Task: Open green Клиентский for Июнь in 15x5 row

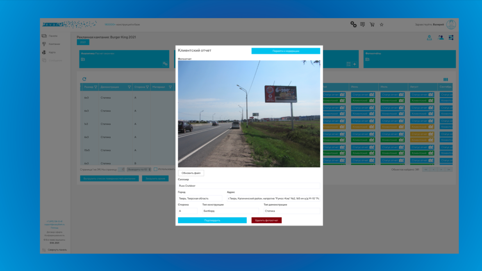Action: [363, 153]
